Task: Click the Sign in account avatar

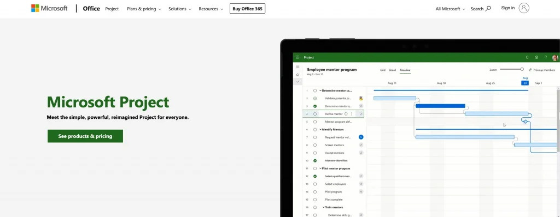Action: (x=524, y=8)
